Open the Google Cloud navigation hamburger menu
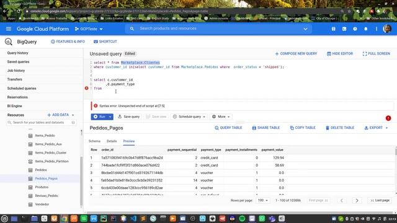 point(8,29)
